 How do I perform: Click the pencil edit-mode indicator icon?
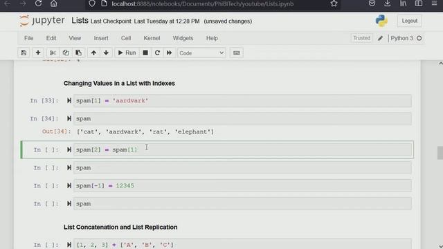380,38
